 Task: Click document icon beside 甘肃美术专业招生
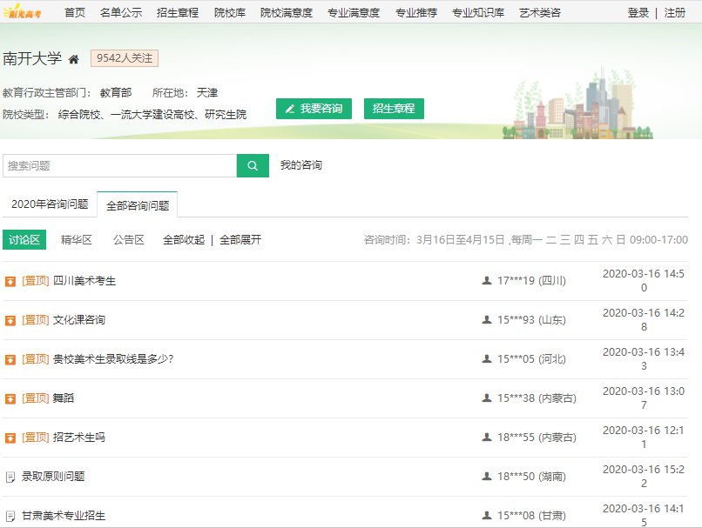(10, 516)
